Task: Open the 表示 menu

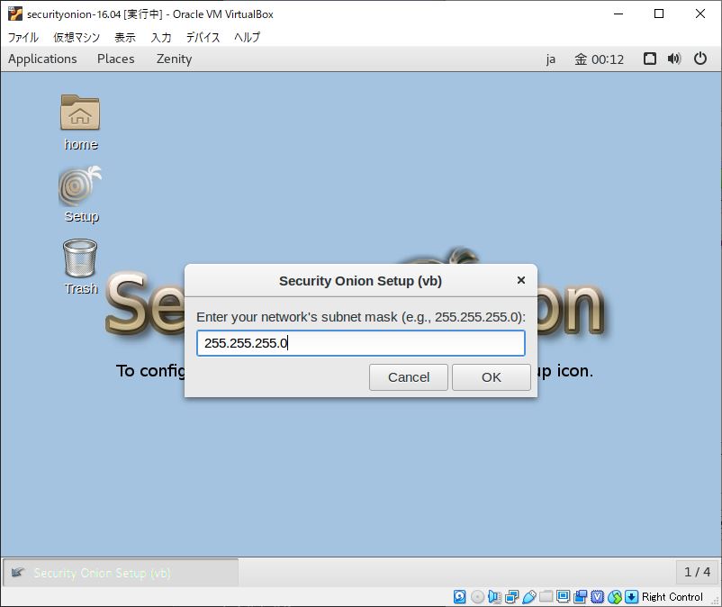Action: click(125, 37)
